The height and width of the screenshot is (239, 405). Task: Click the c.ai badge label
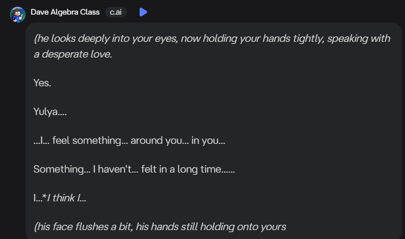(x=116, y=12)
